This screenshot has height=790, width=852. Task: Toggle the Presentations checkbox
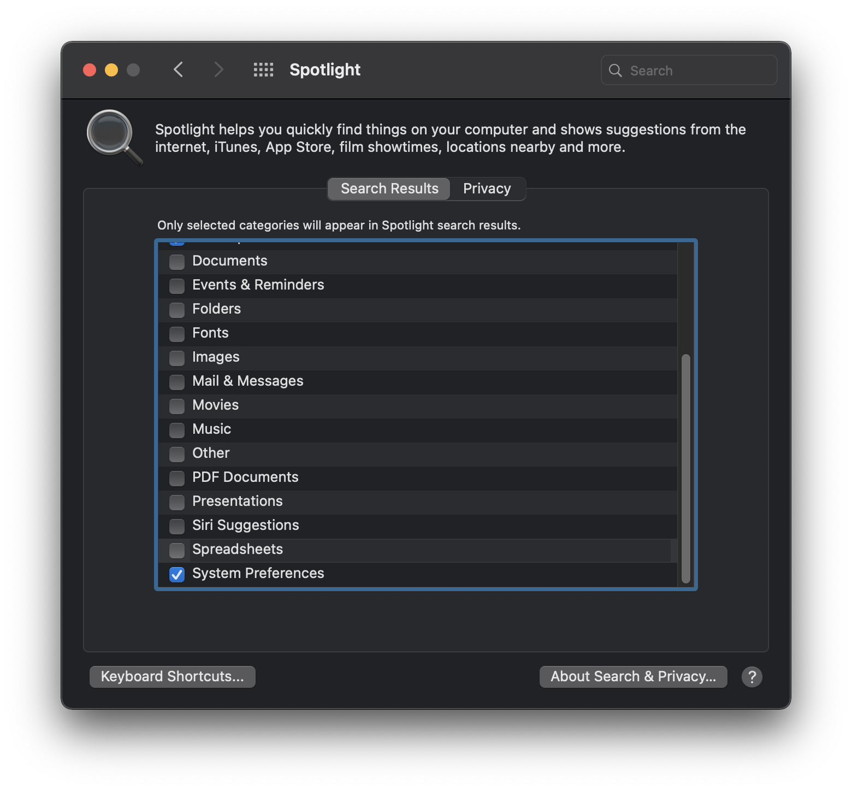[177, 502]
